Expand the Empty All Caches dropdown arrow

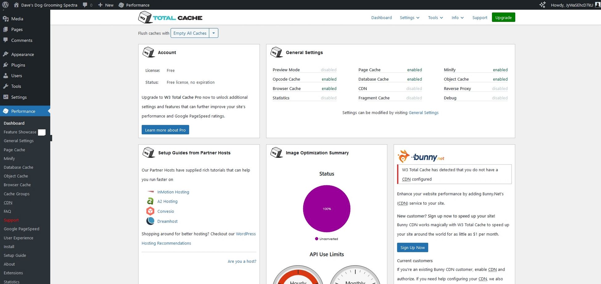pos(214,33)
